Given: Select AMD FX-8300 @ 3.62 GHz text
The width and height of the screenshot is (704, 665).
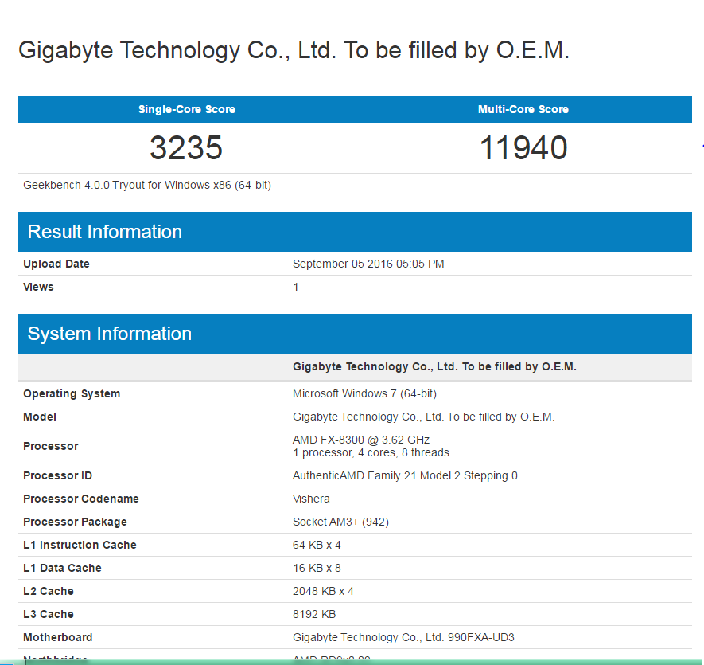Looking at the screenshot, I should 361,440.
